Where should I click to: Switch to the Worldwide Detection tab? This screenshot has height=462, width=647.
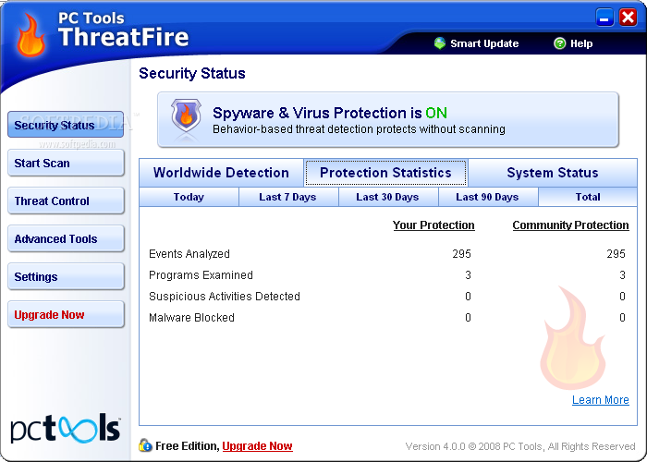(221, 173)
